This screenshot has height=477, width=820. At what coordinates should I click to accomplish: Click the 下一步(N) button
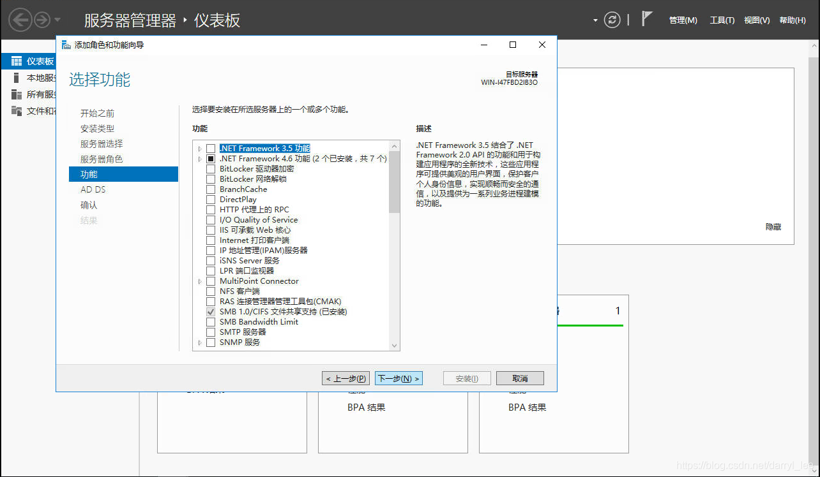(399, 378)
